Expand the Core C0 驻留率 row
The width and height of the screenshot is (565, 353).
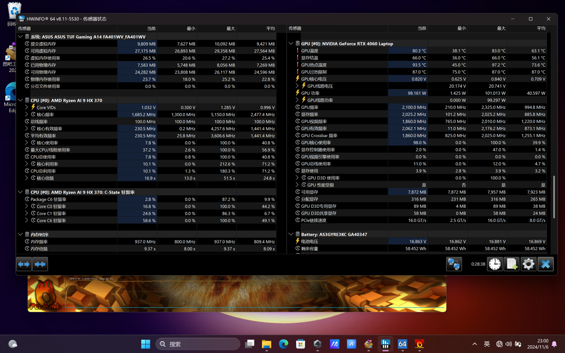(x=27, y=206)
